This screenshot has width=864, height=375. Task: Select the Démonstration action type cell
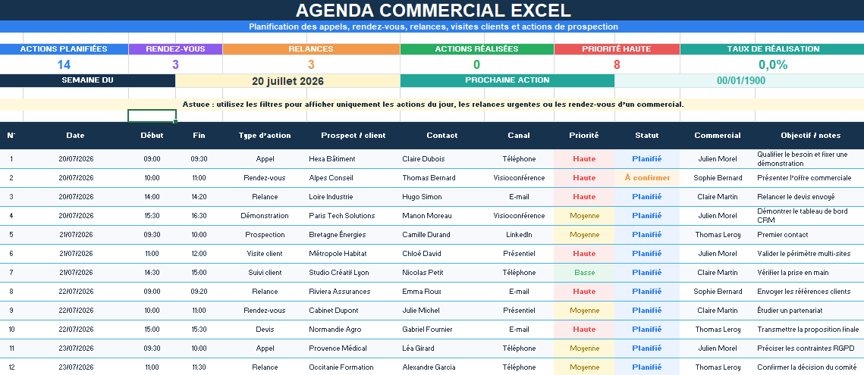click(265, 216)
